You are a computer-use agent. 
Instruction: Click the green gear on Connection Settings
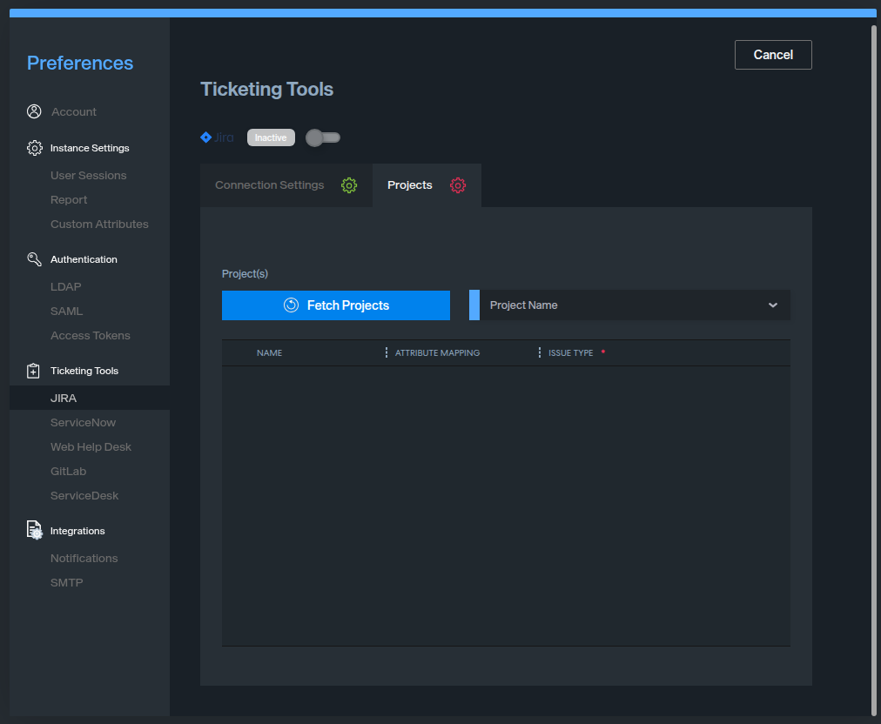(349, 185)
